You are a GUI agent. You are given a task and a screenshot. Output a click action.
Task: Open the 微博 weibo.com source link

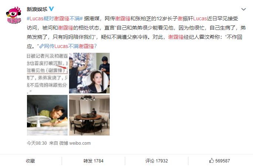(x=75, y=143)
